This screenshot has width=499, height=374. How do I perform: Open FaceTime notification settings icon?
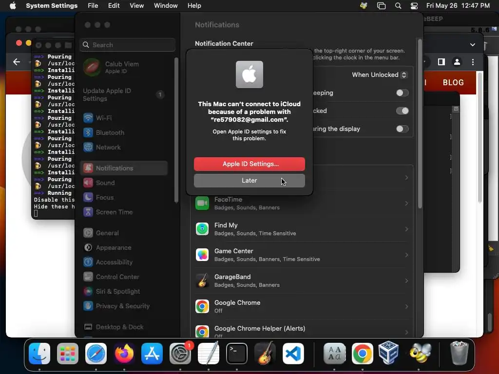pyautogui.click(x=202, y=203)
